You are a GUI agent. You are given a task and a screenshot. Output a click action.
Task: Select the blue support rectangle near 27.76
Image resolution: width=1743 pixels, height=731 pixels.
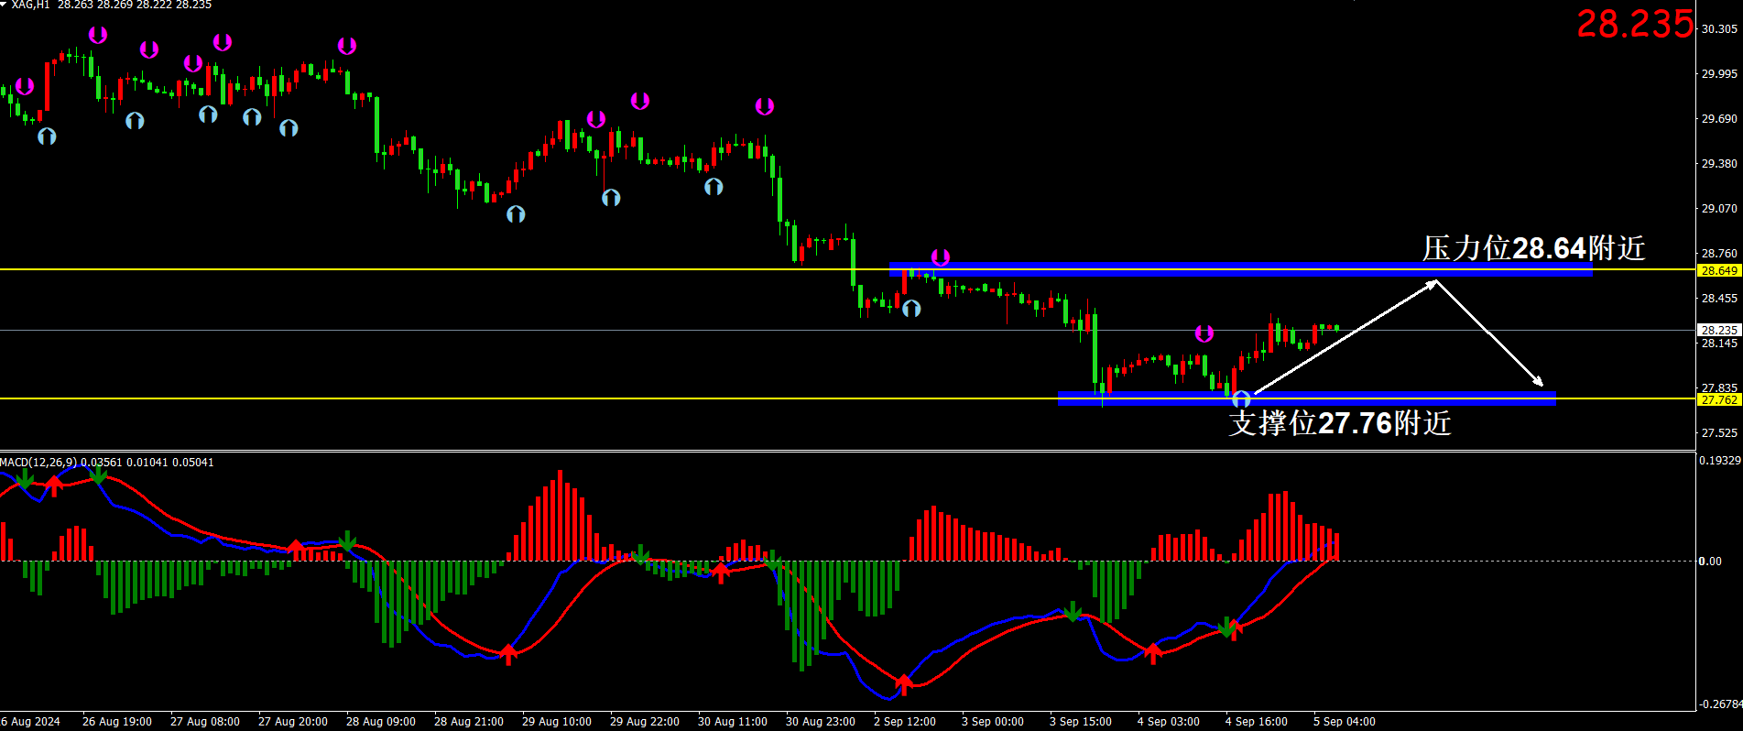point(1307,398)
